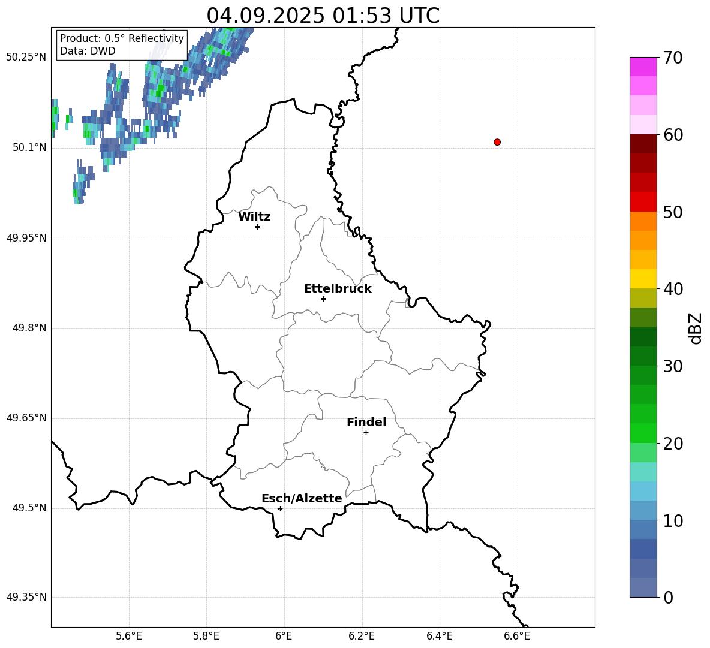This screenshot has width=710, height=648.
Task: Click the Findel city label
Action: [366, 422]
